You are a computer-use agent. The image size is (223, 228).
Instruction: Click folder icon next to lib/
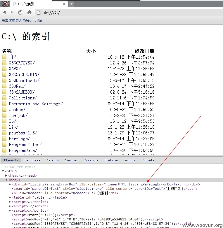(x=4, y=127)
